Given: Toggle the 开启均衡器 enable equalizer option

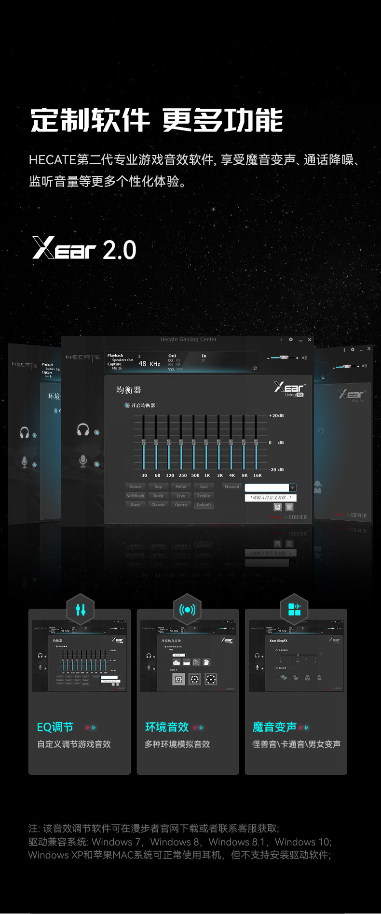Looking at the screenshot, I should pyautogui.click(x=127, y=405).
